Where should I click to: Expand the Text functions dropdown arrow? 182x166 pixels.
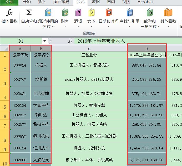tap(91, 27)
